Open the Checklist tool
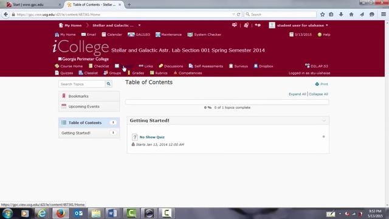Image resolution: width=389 pixels, height=219 pixels. pos(98,66)
